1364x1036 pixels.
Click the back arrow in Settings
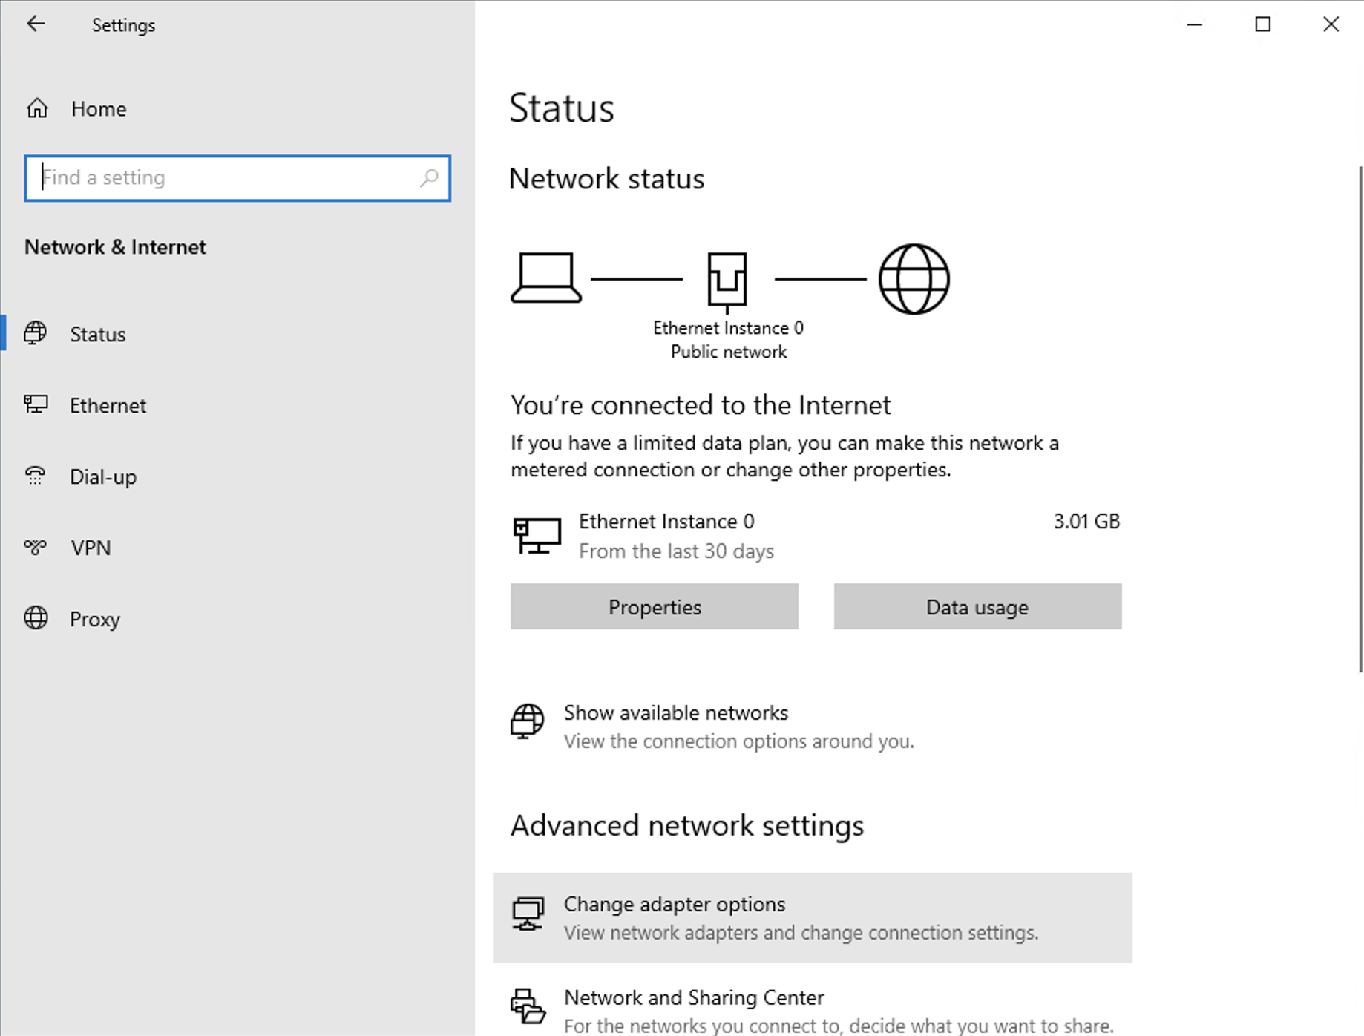pos(35,24)
